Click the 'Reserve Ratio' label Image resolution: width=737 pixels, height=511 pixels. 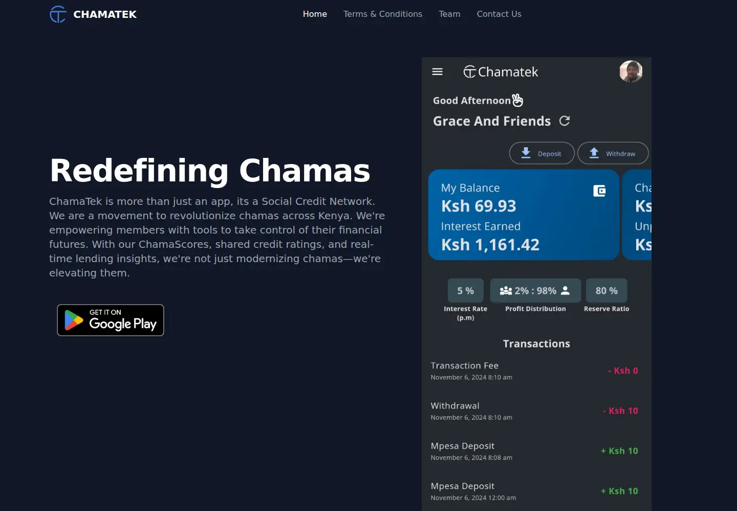pos(606,309)
